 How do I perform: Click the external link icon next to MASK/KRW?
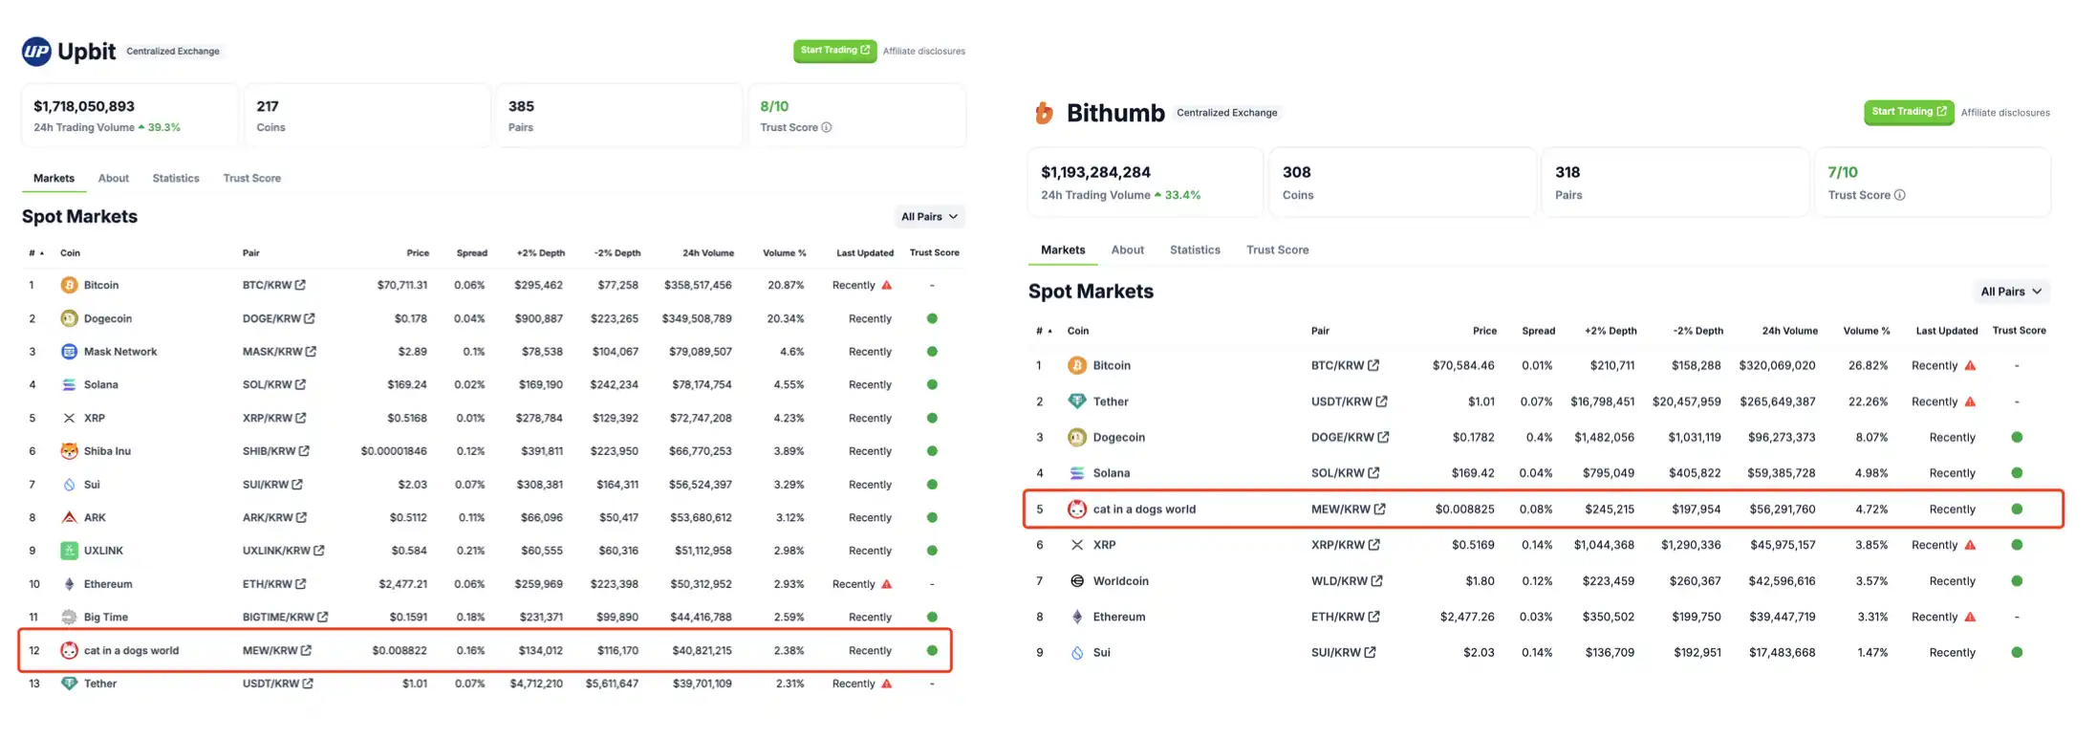[311, 352]
